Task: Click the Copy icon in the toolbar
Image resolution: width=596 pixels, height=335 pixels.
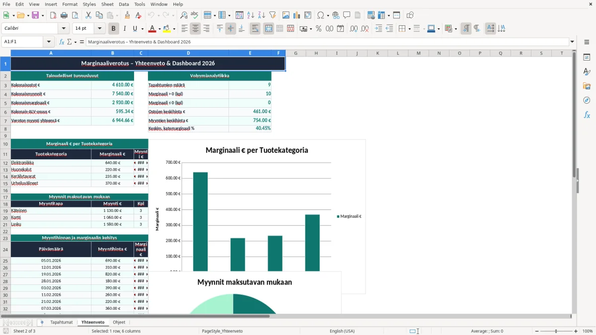Action: [x=99, y=15]
